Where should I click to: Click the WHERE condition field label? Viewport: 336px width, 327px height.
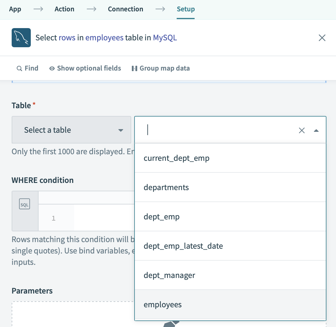[x=43, y=180]
